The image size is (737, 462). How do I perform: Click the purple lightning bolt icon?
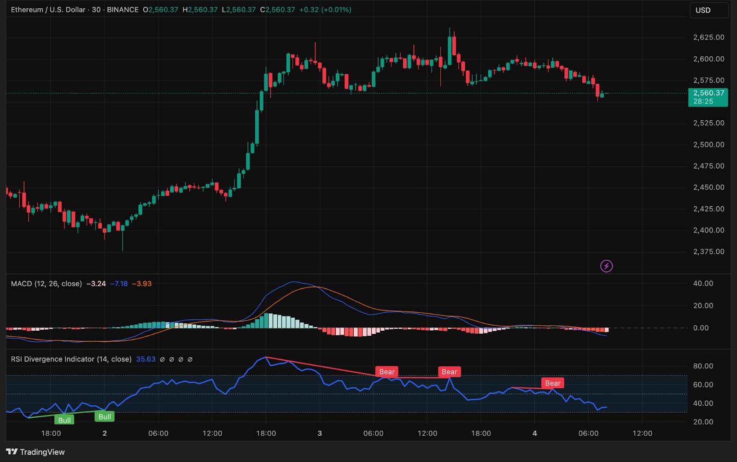(x=606, y=266)
